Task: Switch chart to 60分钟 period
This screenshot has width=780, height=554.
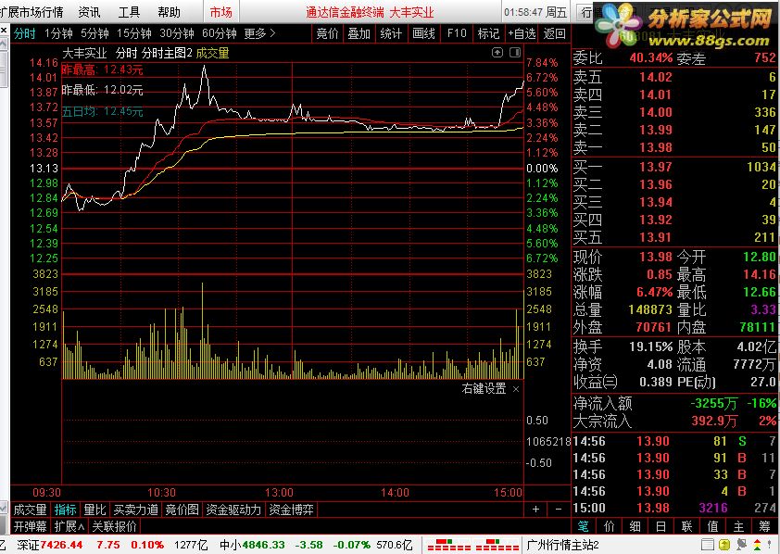Action: tap(220, 34)
